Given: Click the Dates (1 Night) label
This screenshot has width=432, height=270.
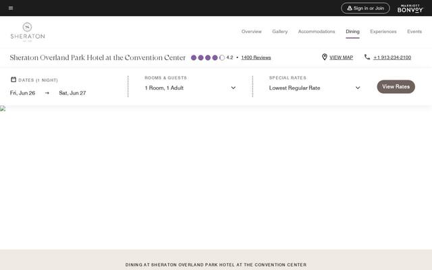Looking at the screenshot, I should pyautogui.click(x=38, y=80).
